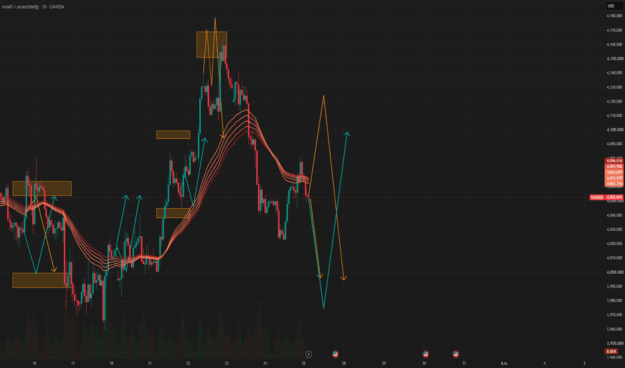Click the 16 date on time axis
The image size is (625, 368).
(x=34, y=363)
